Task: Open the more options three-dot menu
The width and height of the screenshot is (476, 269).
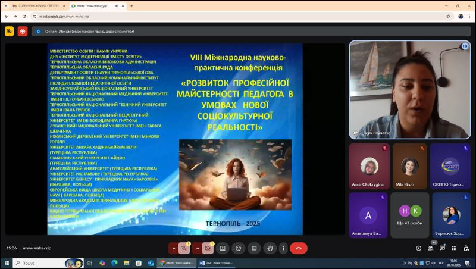Action: point(284,248)
